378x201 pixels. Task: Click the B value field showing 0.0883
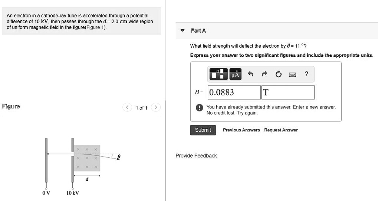(x=234, y=92)
